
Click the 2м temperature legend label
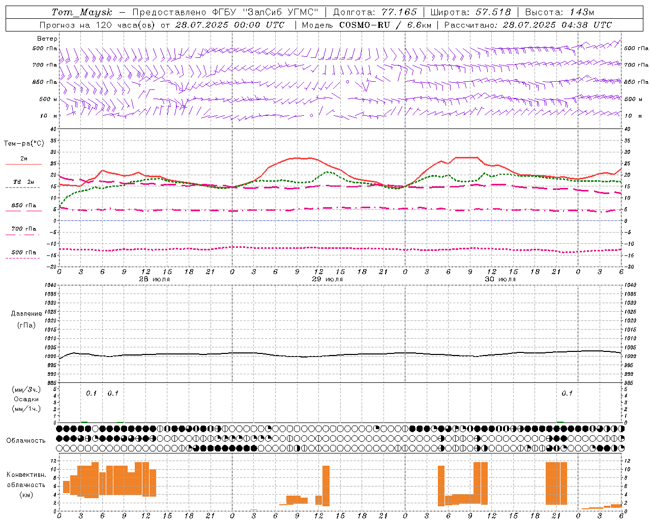pos(24,159)
